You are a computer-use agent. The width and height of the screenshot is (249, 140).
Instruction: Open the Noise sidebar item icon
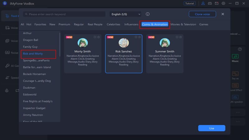[7, 53]
